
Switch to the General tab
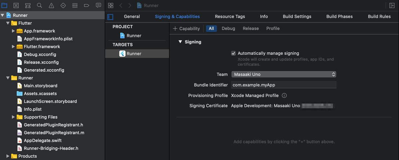[x=132, y=17]
